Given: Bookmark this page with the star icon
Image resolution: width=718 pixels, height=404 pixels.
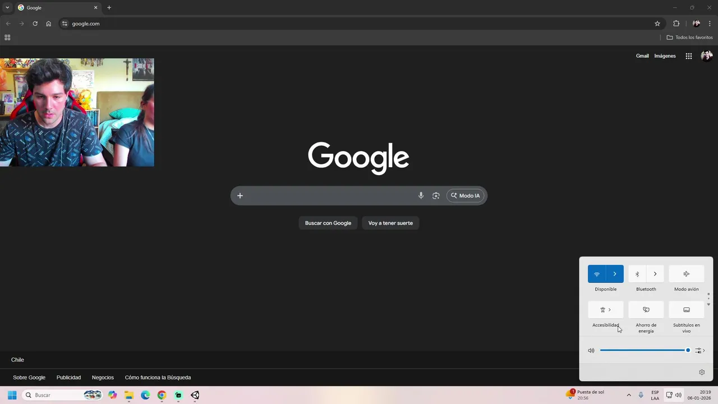Looking at the screenshot, I should [657, 24].
